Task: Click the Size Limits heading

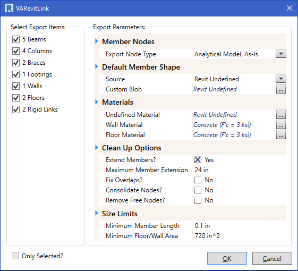Action: (x=120, y=214)
